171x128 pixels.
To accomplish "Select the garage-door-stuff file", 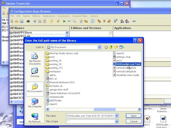I will 57,89.
